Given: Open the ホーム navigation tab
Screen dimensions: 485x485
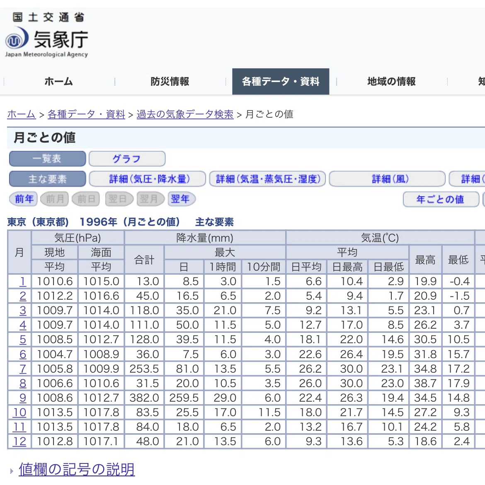Looking at the screenshot, I should click(58, 81).
